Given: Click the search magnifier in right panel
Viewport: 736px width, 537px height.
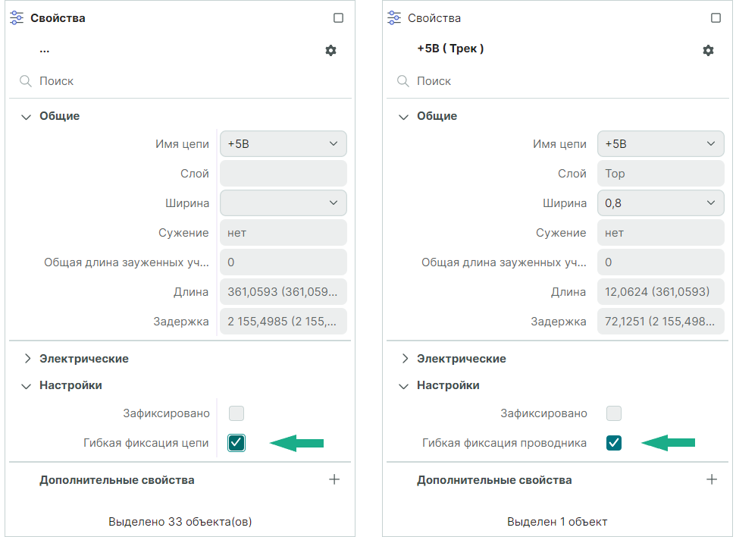Looking at the screenshot, I should pyautogui.click(x=402, y=81).
